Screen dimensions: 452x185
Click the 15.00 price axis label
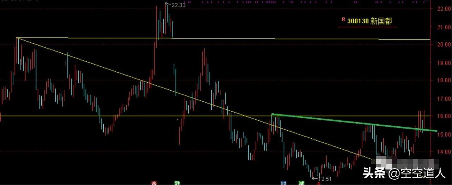pos(444,135)
